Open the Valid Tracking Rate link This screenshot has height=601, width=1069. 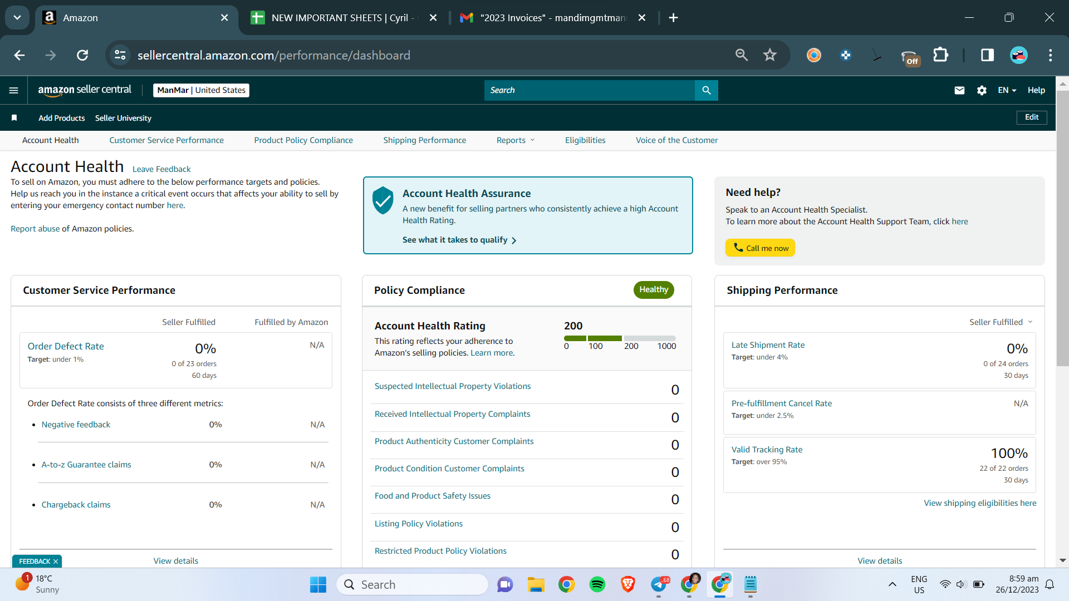pyautogui.click(x=767, y=450)
